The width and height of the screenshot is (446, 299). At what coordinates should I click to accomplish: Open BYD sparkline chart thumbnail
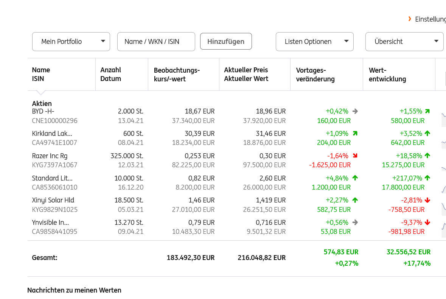[443, 115]
